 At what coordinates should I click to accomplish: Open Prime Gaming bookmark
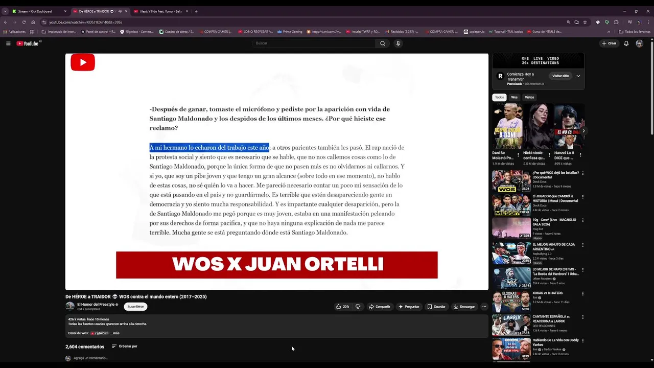pos(290,32)
